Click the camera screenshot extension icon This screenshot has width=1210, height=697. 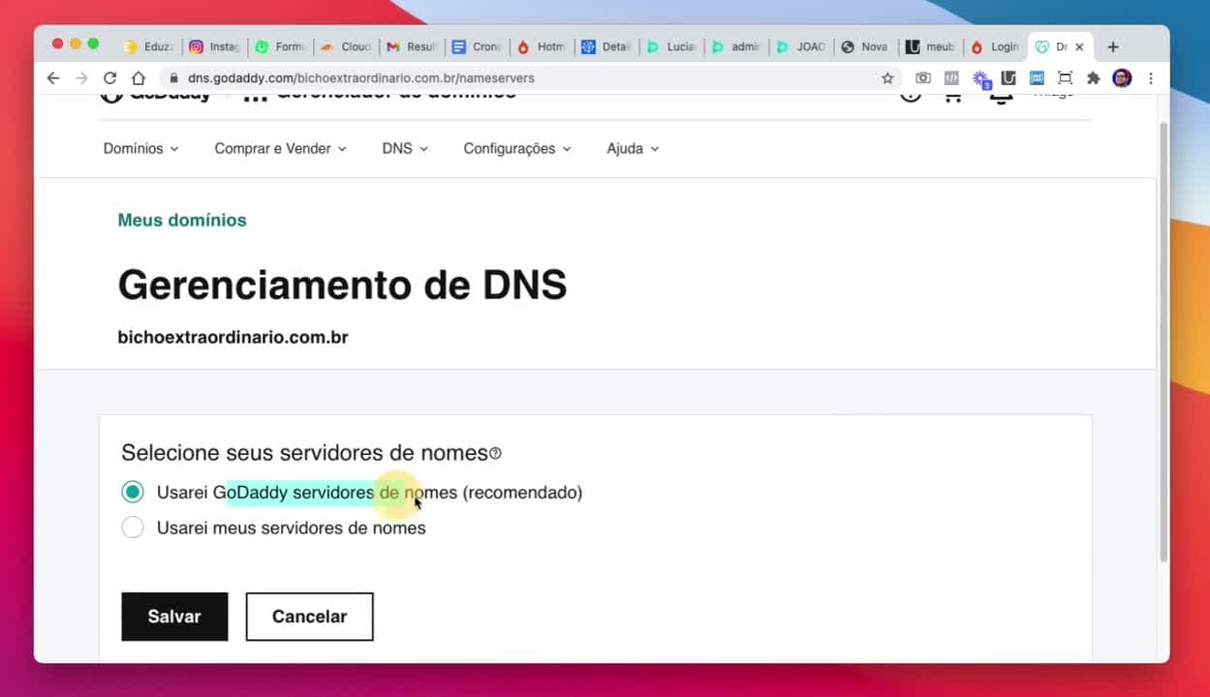coord(923,78)
